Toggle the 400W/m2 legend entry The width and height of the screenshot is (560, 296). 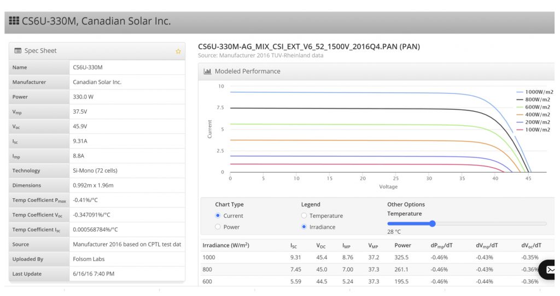pyautogui.click(x=533, y=115)
